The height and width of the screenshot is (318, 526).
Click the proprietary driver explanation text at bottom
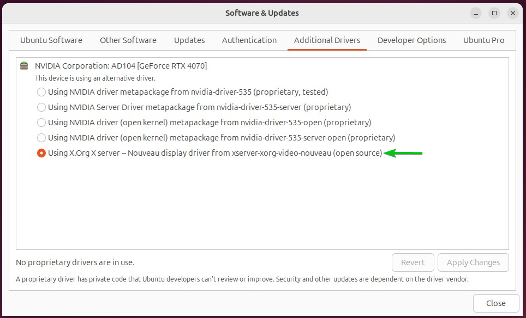click(x=242, y=279)
